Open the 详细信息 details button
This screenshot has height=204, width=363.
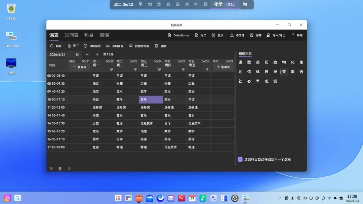pyautogui.click(x=92, y=46)
